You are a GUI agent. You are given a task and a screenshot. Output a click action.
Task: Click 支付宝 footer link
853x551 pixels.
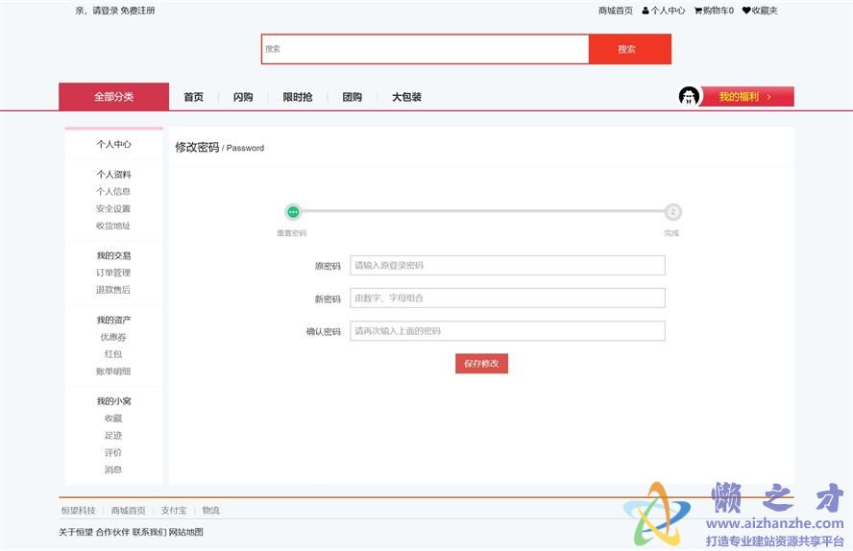click(174, 511)
